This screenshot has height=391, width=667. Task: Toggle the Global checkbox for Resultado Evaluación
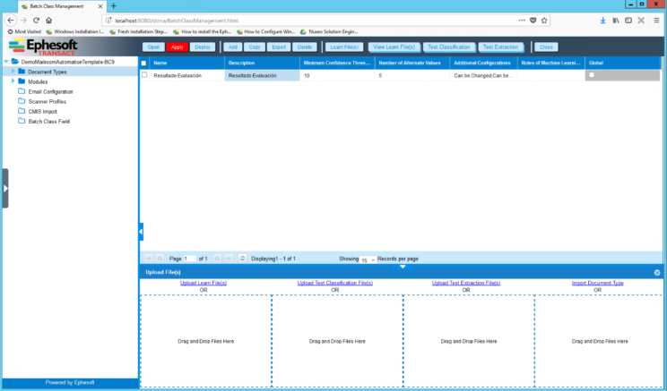[592, 75]
